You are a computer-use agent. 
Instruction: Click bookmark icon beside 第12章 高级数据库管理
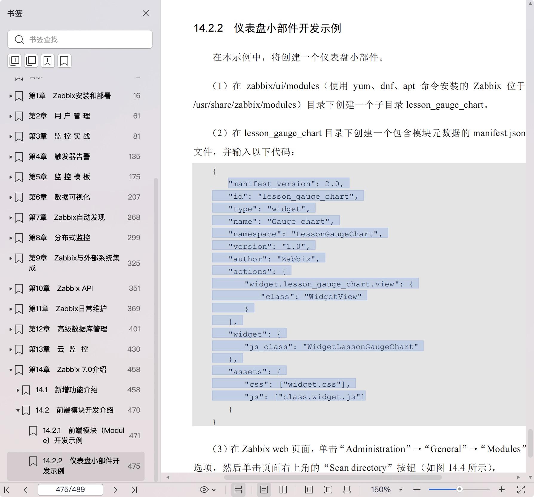click(19, 329)
